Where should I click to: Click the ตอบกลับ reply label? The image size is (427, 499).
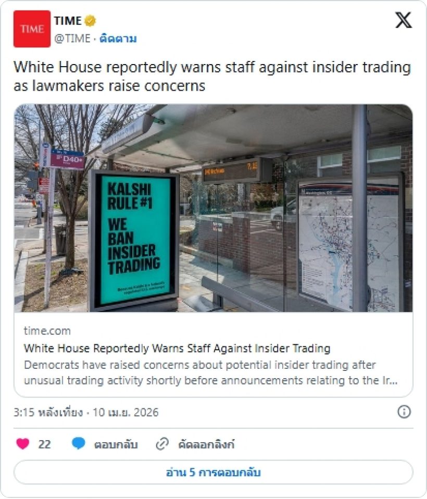point(116,444)
